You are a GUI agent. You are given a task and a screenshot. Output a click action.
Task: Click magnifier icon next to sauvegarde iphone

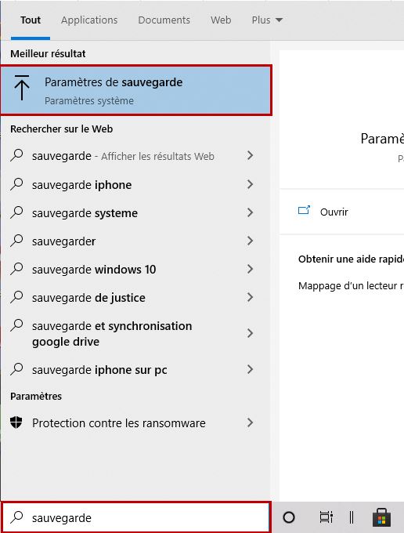(16, 184)
